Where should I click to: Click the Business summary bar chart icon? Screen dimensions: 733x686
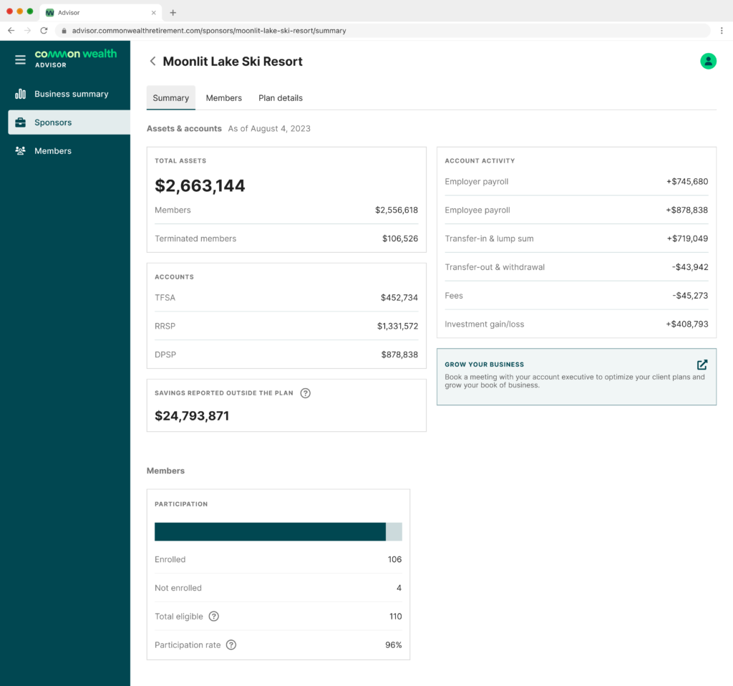click(20, 94)
